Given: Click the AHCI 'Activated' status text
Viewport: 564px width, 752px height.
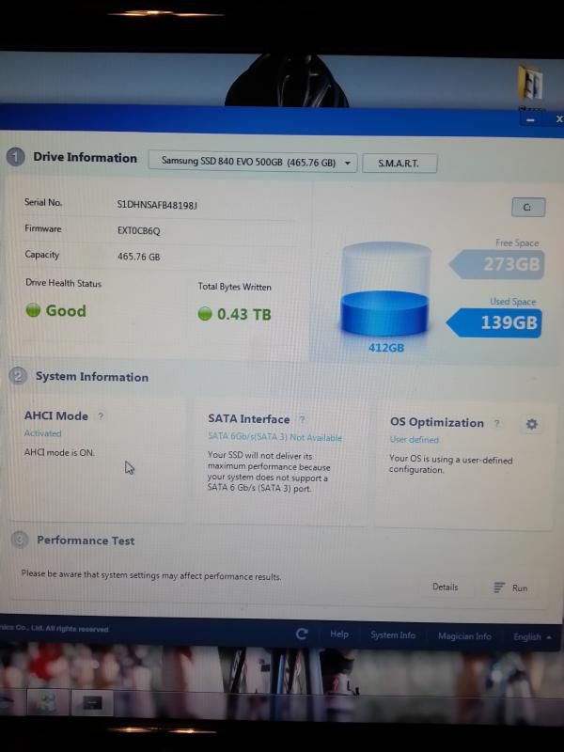Looking at the screenshot, I should 42,433.
